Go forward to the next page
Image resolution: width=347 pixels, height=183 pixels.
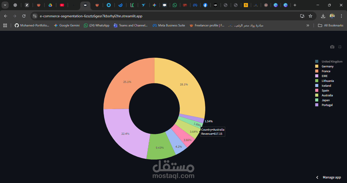(x=15, y=16)
